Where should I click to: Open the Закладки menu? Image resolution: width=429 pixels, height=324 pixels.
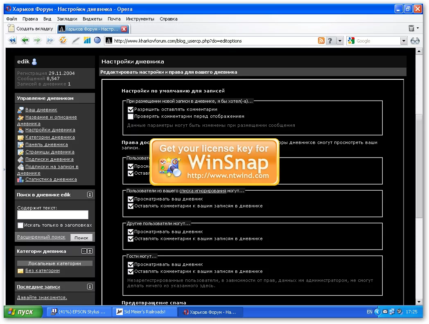pos(67,19)
